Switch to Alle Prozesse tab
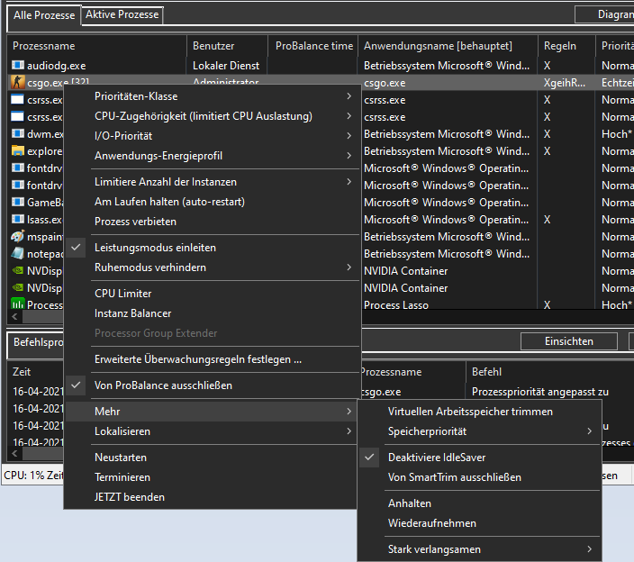 (x=44, y=15)
